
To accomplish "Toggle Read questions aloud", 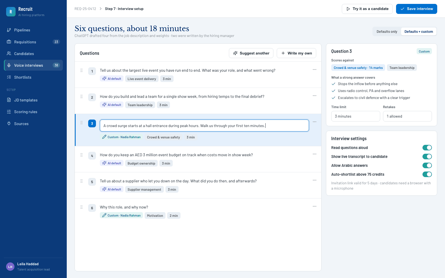I will click(x=427, y=148).
